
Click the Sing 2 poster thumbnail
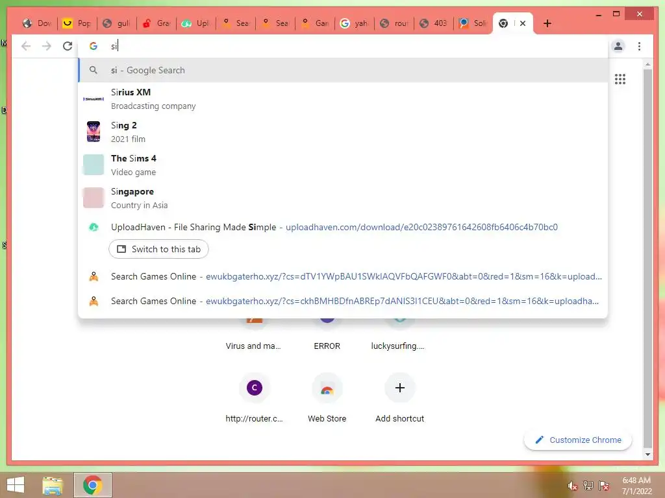[94, 131]
